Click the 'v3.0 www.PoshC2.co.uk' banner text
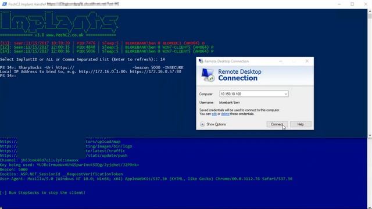 point(59,35)
